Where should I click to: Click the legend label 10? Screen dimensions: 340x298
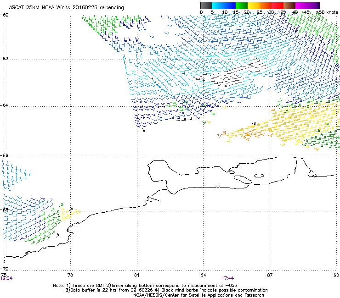point(225,12)
